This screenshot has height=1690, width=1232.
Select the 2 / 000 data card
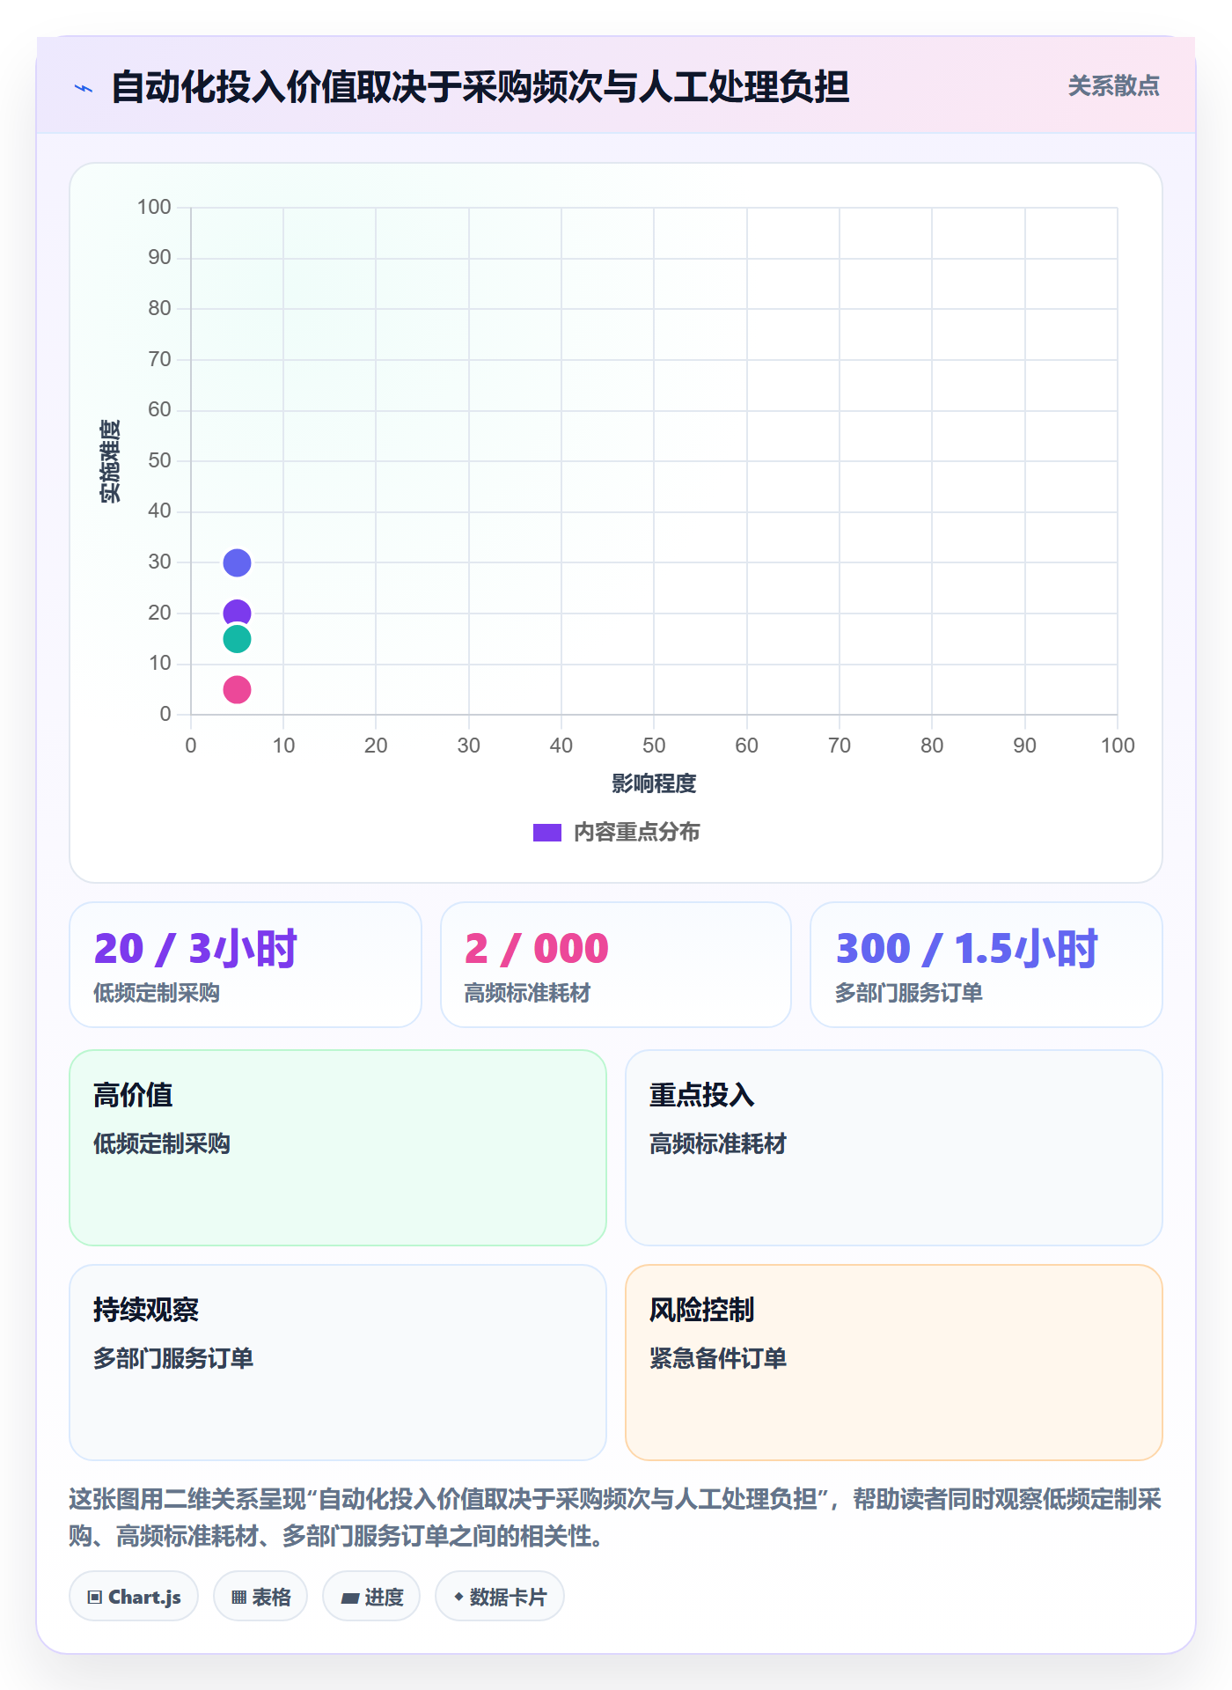(x=616, y=965)
